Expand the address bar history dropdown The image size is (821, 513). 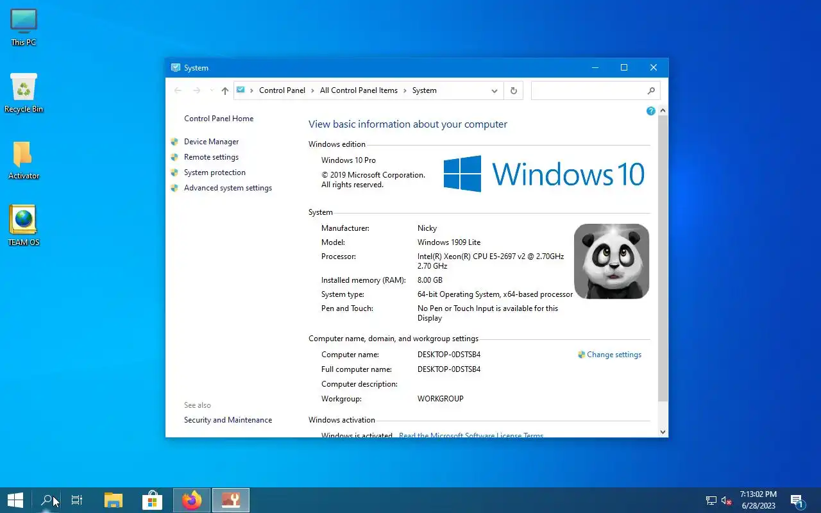click(494, 90)
